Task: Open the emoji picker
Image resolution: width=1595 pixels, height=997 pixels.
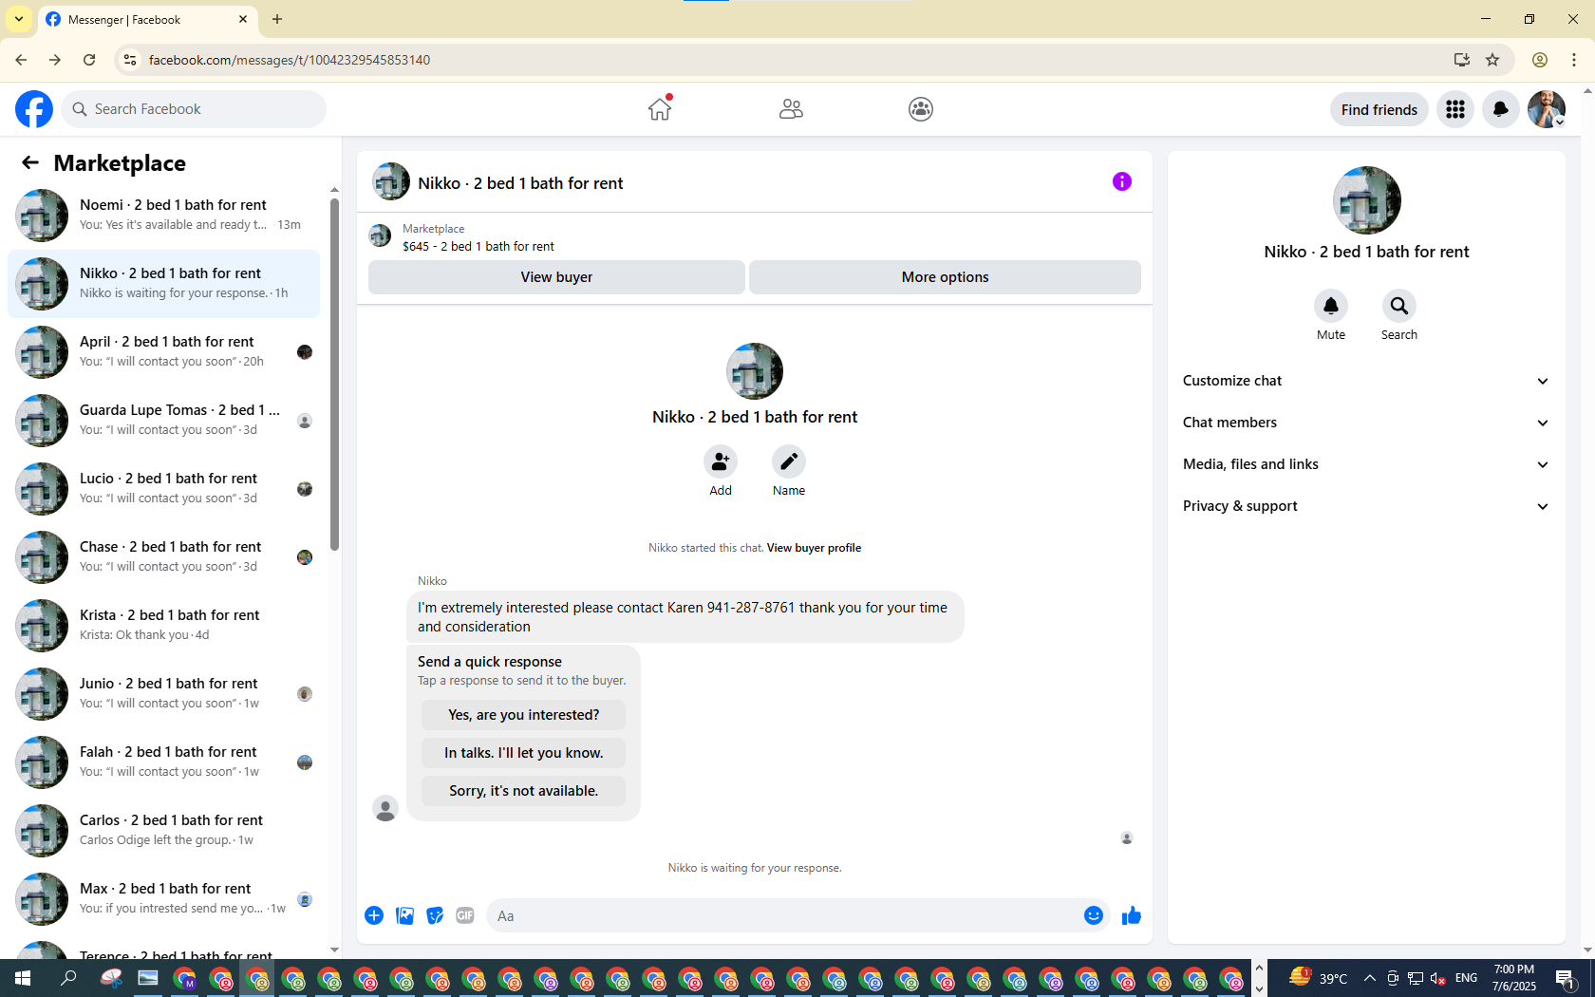Action: 1094,915
